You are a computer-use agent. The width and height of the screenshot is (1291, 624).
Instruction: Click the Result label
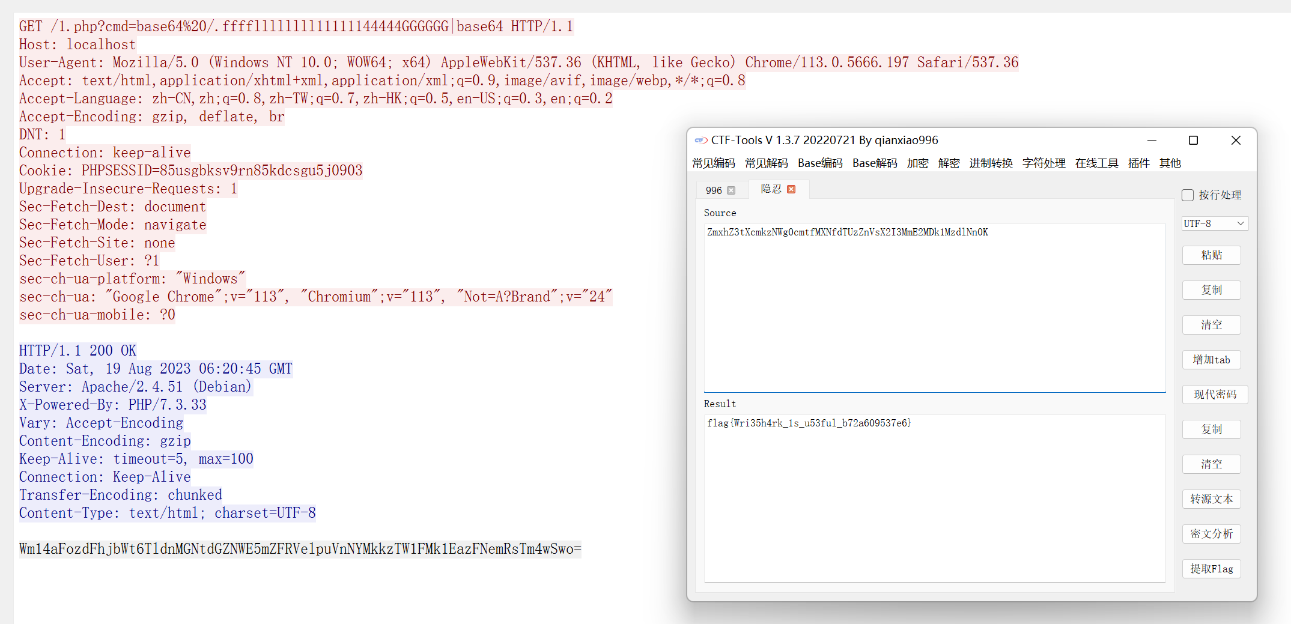(720, 404)
